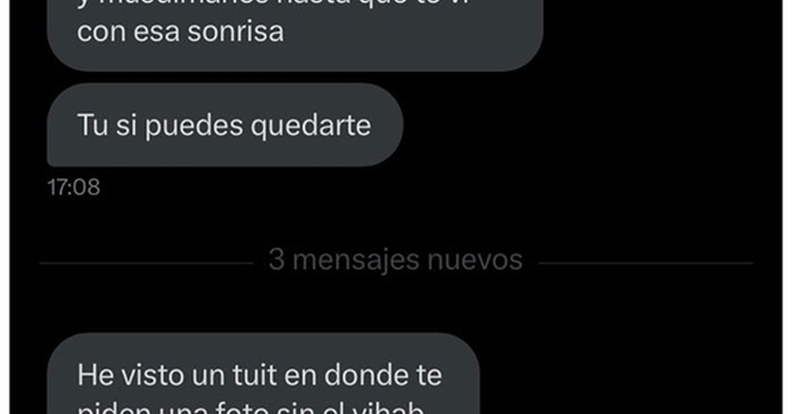The image size is (792, 414).
Task: Open the message starting "He visto un tuit"
Action: click(x=263, y=374)
